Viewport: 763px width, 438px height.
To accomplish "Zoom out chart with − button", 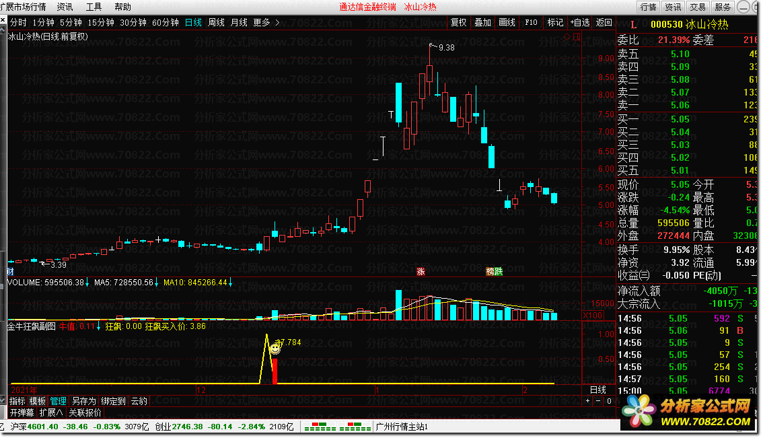I will pyautogui.click(x=598, y=401).
